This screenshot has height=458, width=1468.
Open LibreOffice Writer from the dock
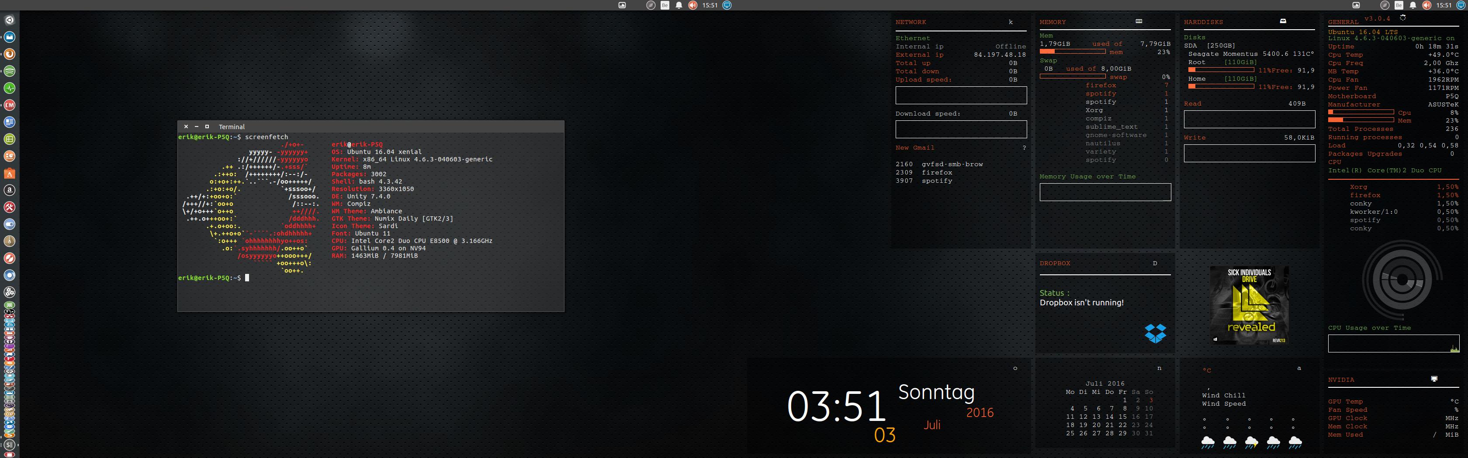tap(10, 122)
